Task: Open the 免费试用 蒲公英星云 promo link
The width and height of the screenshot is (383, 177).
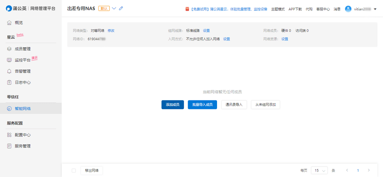Action: (x=229, y=9)
